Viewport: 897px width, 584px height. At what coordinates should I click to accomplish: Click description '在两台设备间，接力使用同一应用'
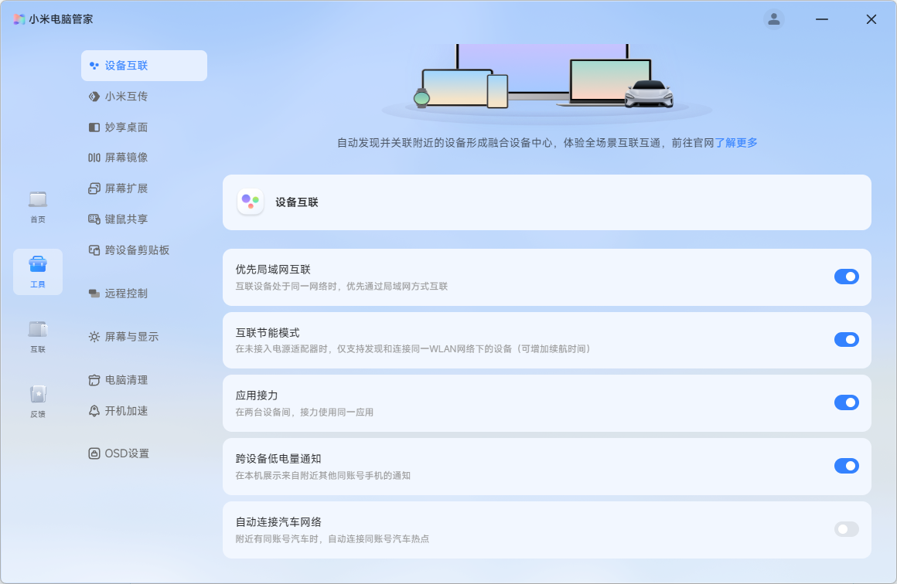[305, 413]
